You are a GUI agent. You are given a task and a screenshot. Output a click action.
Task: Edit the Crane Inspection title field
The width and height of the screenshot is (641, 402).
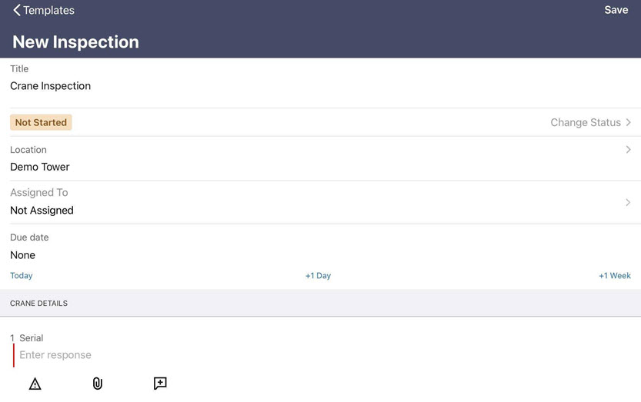click(320, 83)
